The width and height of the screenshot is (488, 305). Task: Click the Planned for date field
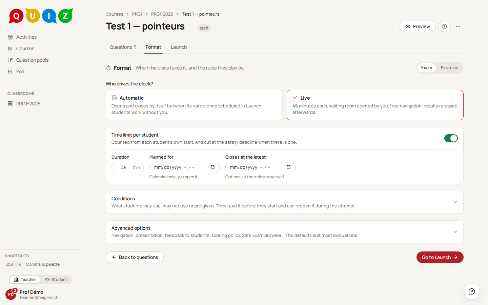point(184,167)
